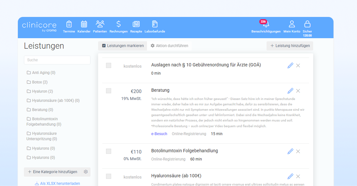Select Hyaluronsäure Unterspritzung (0) category

[x=42, y=136]
